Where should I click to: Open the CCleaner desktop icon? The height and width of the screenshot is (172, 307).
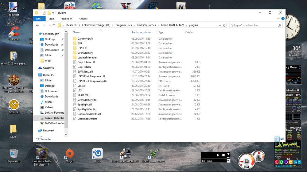click(x=14, y=33)
